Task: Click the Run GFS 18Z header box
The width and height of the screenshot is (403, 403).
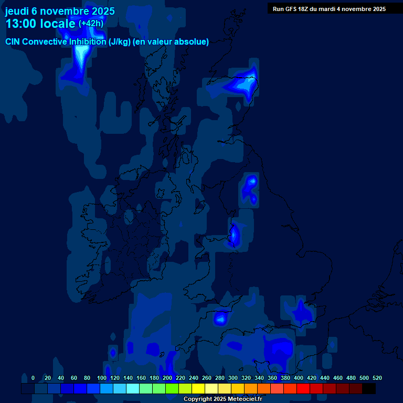Action: [x=329, y=8]
